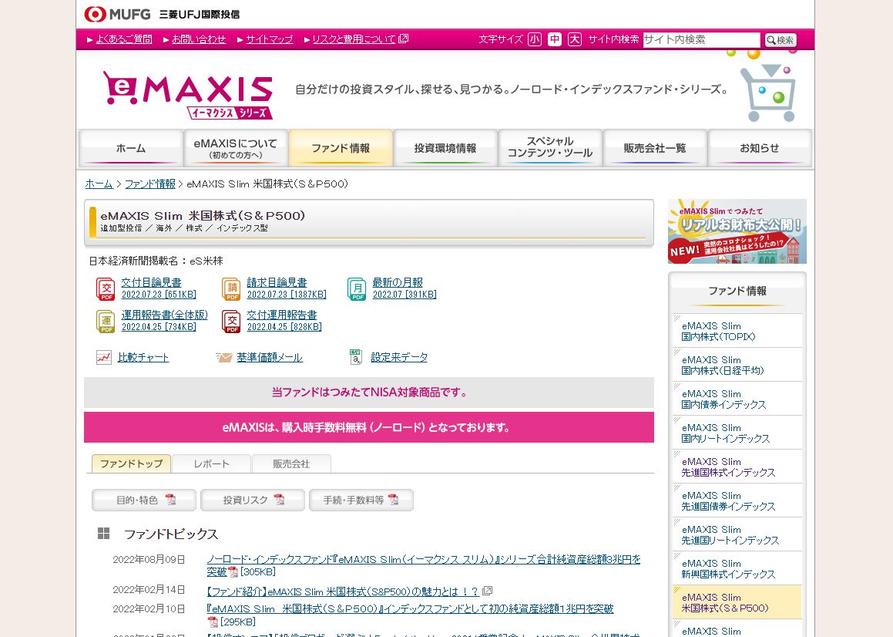Open the 2022年02月10日 純資産総額1兆円 link
The height and width of the screenshot is (637, 893).
click(x=410, y=608)
